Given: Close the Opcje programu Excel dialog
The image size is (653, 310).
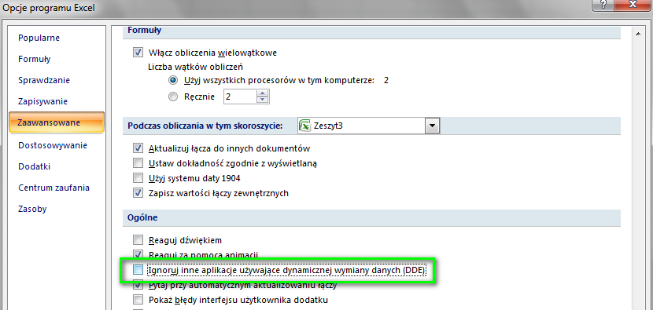Looking at the screenshot, I should (x=633, y=5).
